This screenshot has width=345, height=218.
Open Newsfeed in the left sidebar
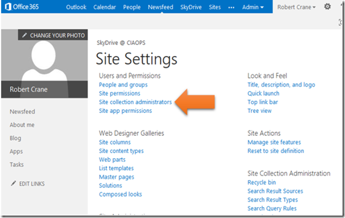point(22,112)
